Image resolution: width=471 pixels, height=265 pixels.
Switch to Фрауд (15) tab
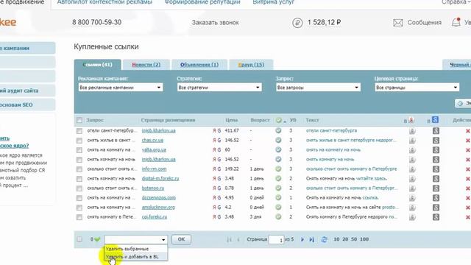pyautogui.click(x=251, y=65)
